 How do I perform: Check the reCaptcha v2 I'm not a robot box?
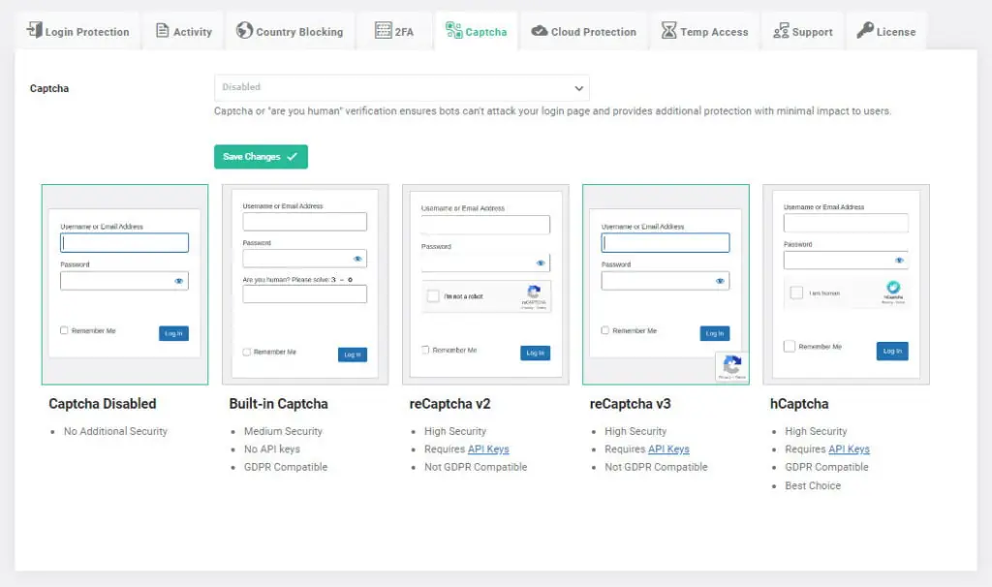coord(433,296)
